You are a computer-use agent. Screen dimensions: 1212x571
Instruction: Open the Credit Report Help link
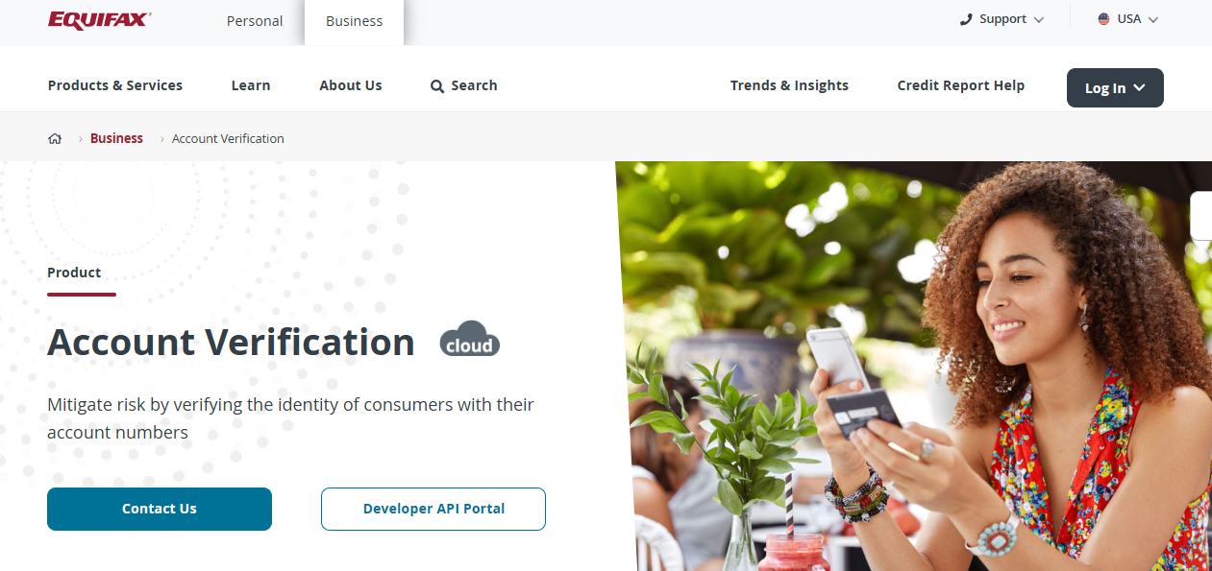[x=961, y=85]
